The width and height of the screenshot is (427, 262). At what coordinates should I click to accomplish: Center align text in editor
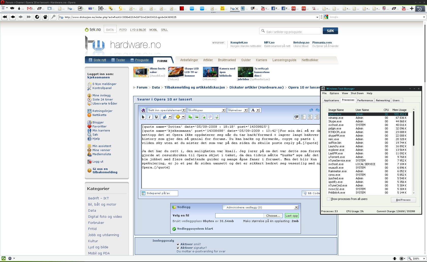coord(310,117)
